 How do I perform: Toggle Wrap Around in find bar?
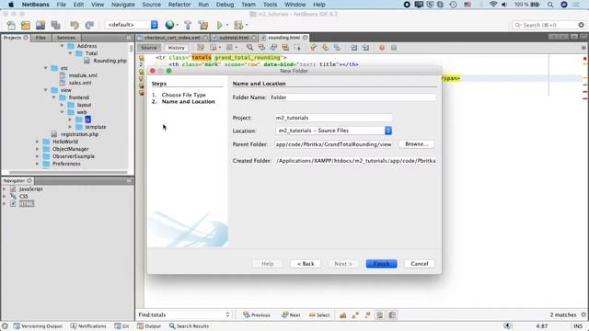[392, 314]
